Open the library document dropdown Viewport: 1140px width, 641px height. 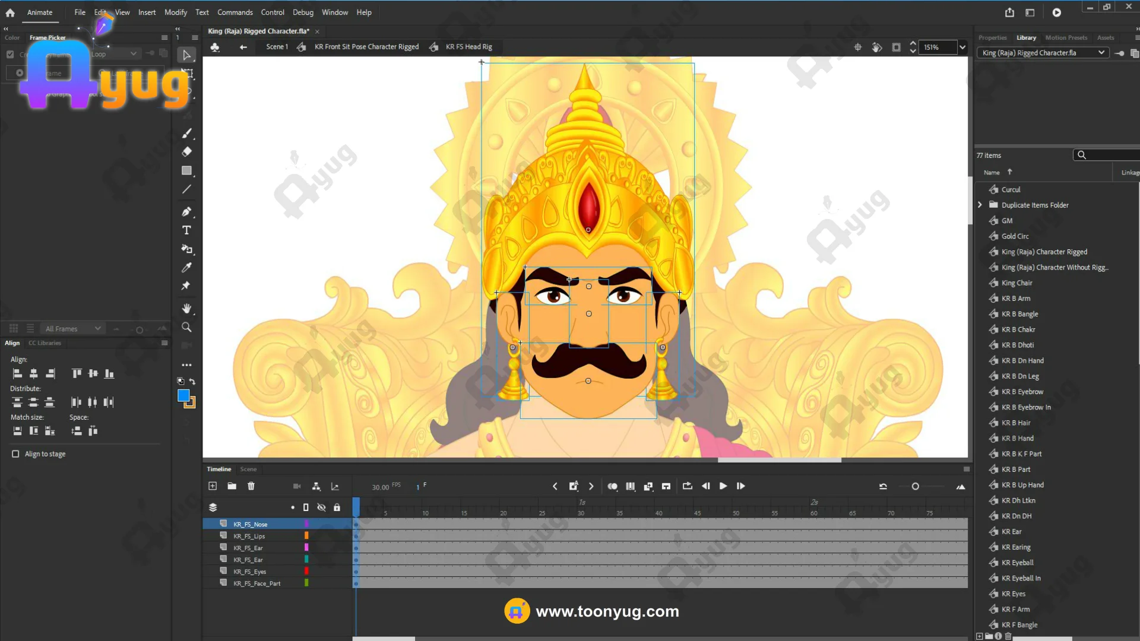pos(1101,53)
